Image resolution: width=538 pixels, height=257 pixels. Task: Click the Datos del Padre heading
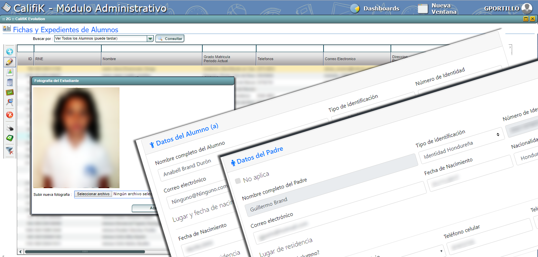pos(260,155)
